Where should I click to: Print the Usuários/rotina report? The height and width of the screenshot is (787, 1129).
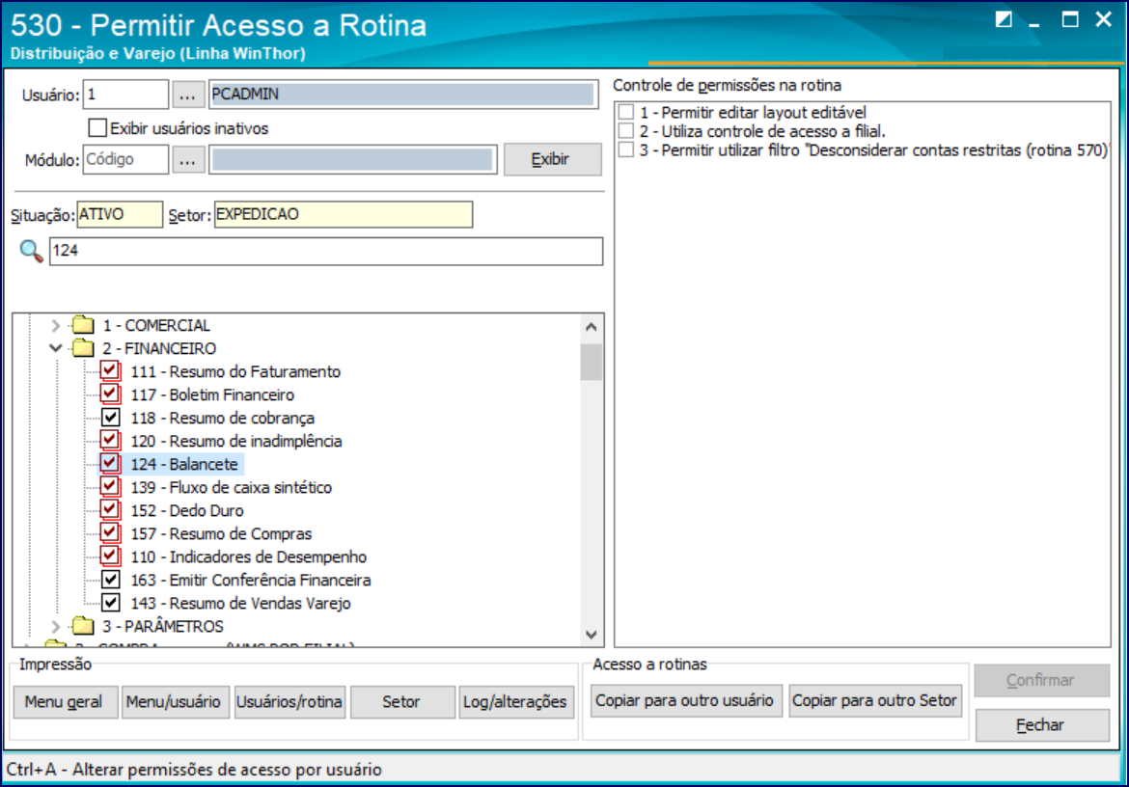point(289,701)
